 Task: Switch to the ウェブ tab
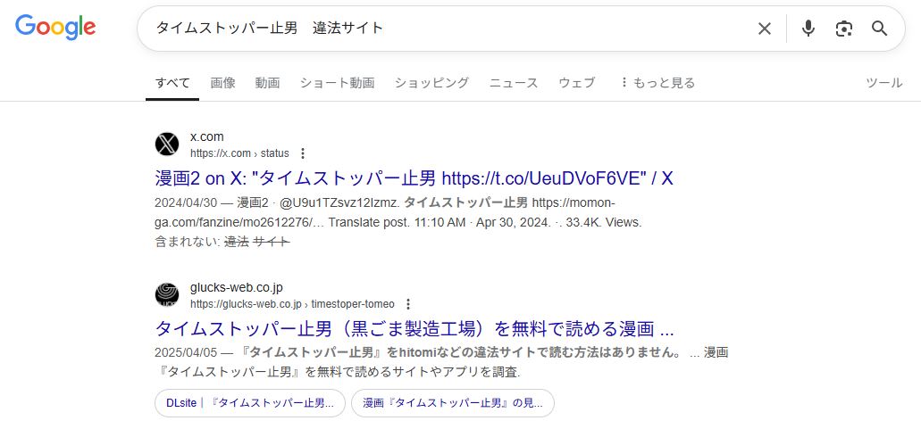coord(577,83)
